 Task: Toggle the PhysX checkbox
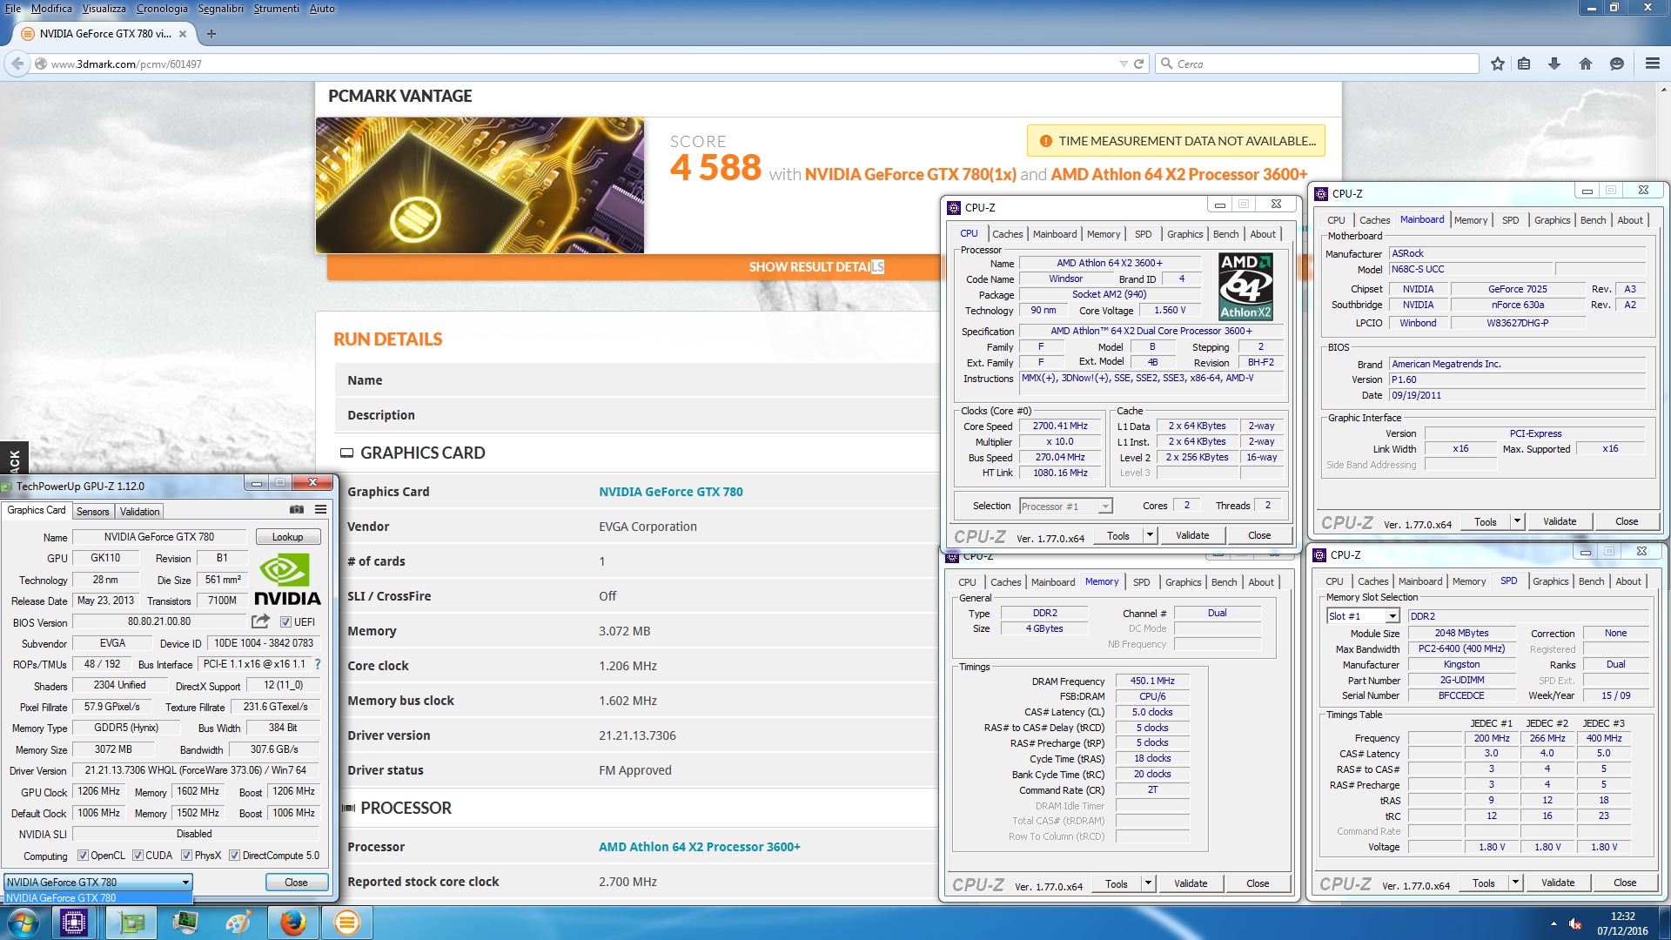coord(186,856)
